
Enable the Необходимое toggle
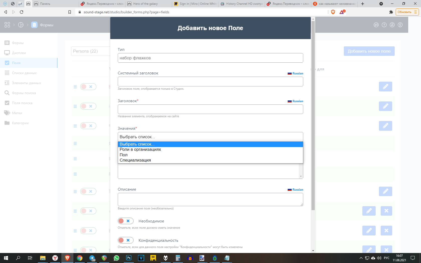[x=126, y=221]
